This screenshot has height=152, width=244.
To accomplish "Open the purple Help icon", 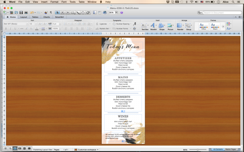I will [122, 13].
